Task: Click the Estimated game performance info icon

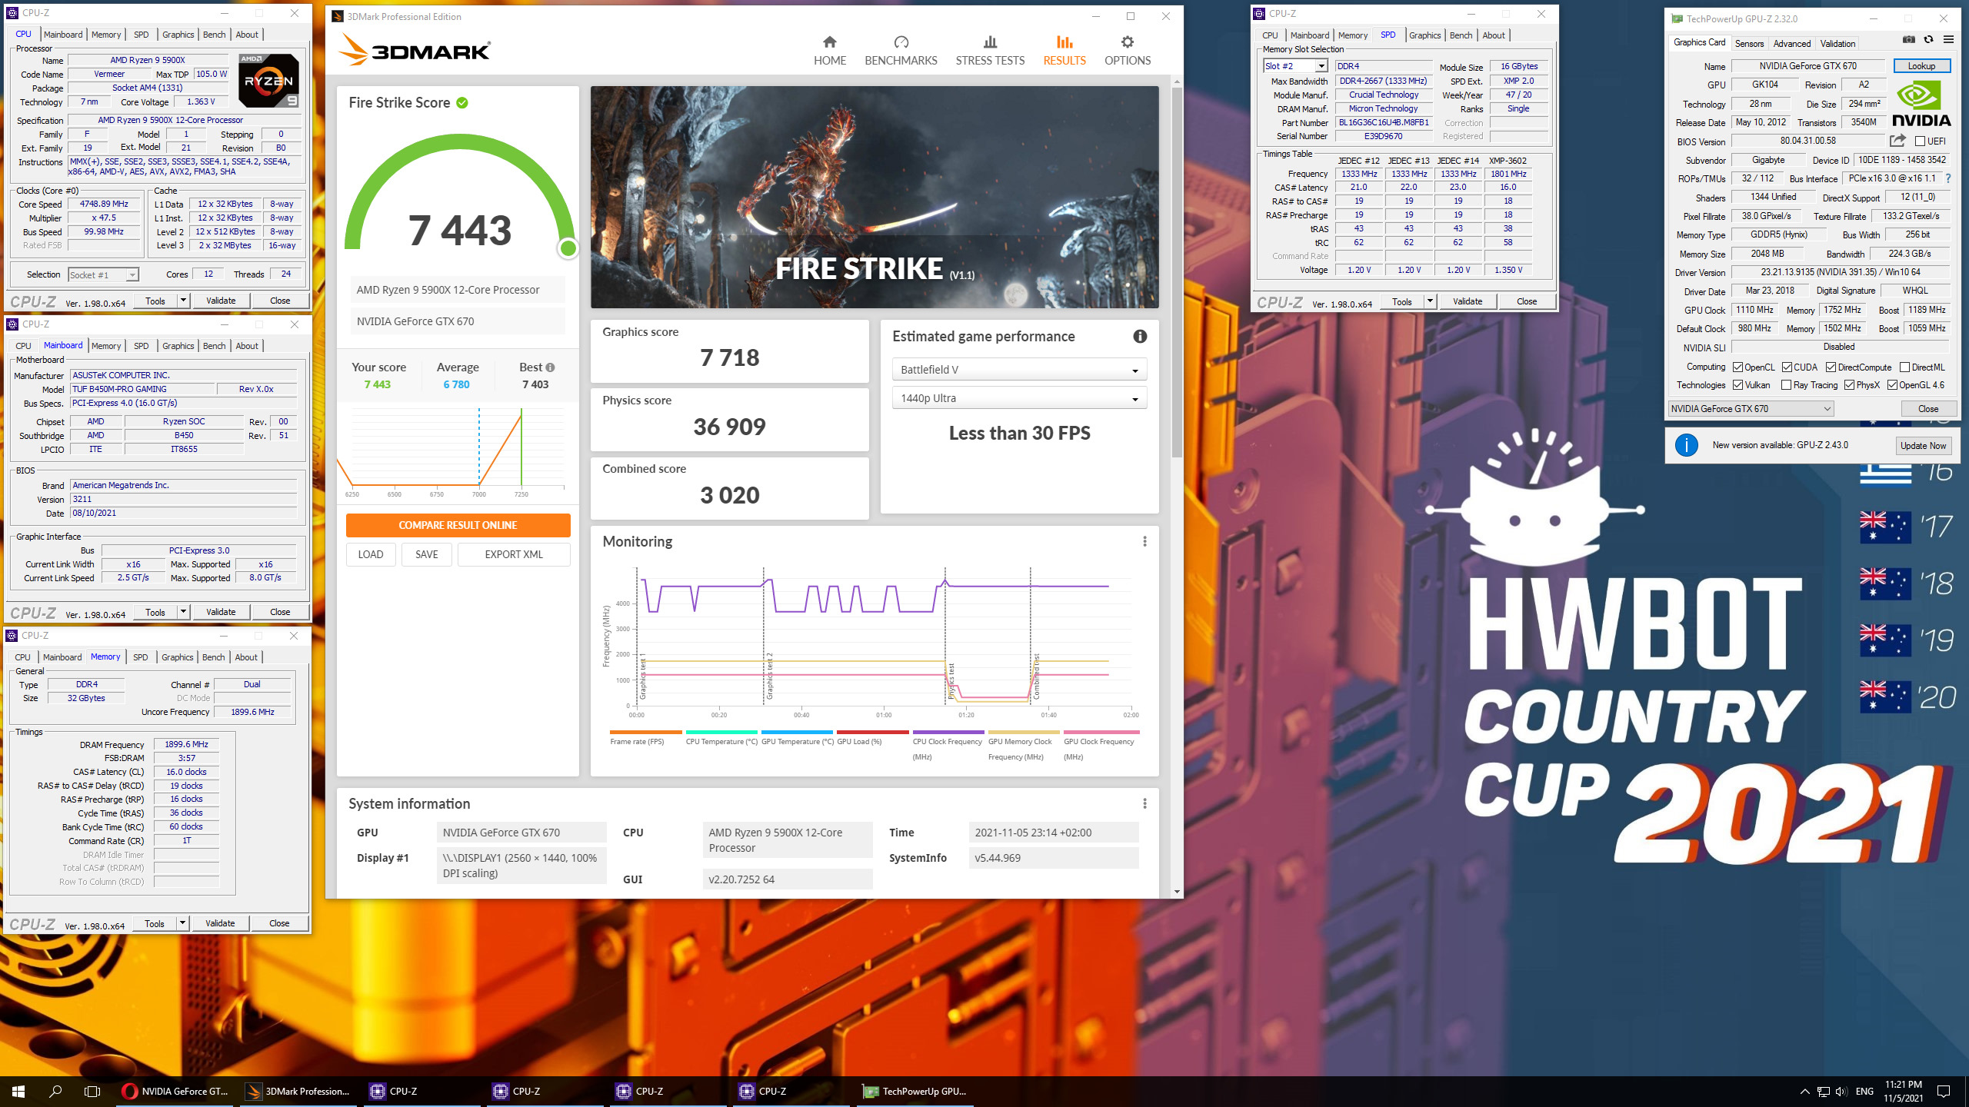Action: click(1140, 336)
